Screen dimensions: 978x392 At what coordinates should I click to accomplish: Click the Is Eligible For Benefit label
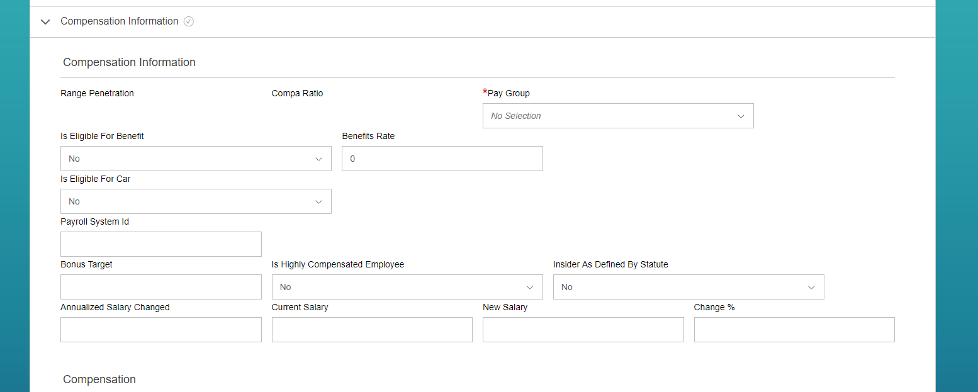[102, 136]
